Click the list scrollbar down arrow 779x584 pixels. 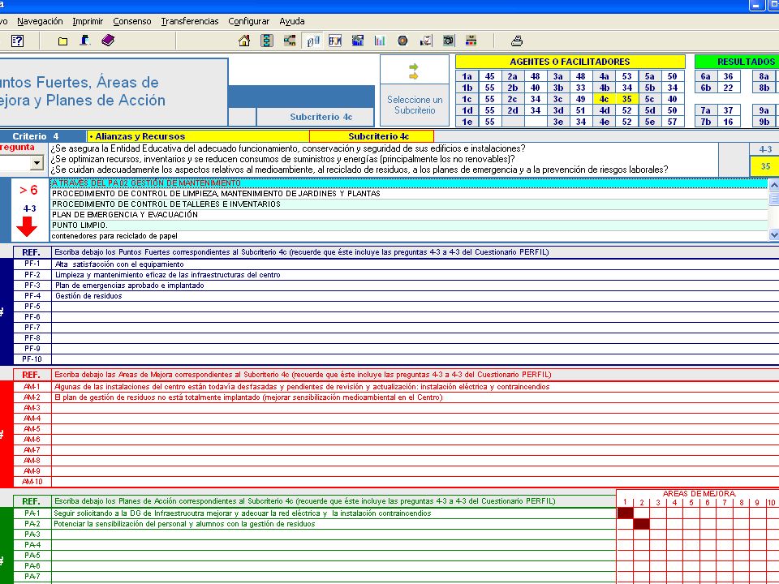(773, 235)
